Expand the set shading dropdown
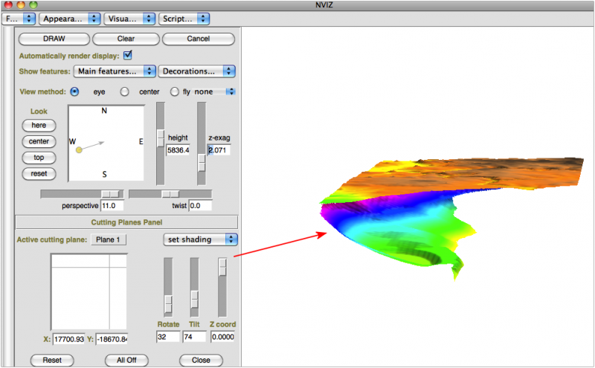The image size is (595, 368). click(200, 239)
